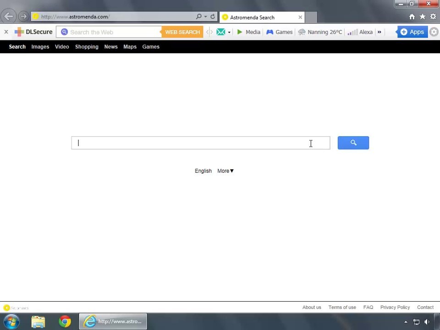
Task: Open the address bar autocomplete dropdown arrow
Action: coord(206,16)
